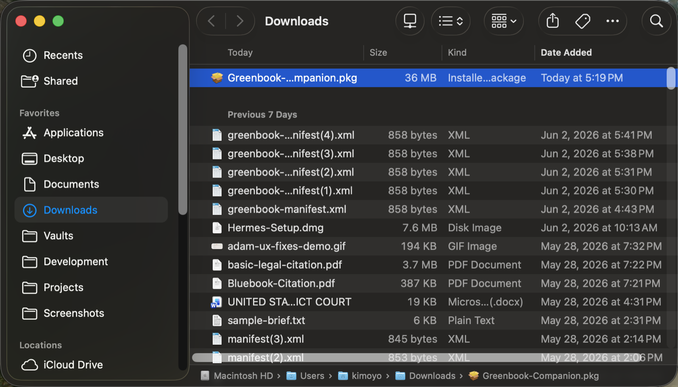
Task: Sort by the Kind column header
Action: pos(457,53)
